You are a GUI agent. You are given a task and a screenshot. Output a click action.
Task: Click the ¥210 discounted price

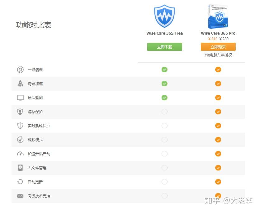coord(213,39)
